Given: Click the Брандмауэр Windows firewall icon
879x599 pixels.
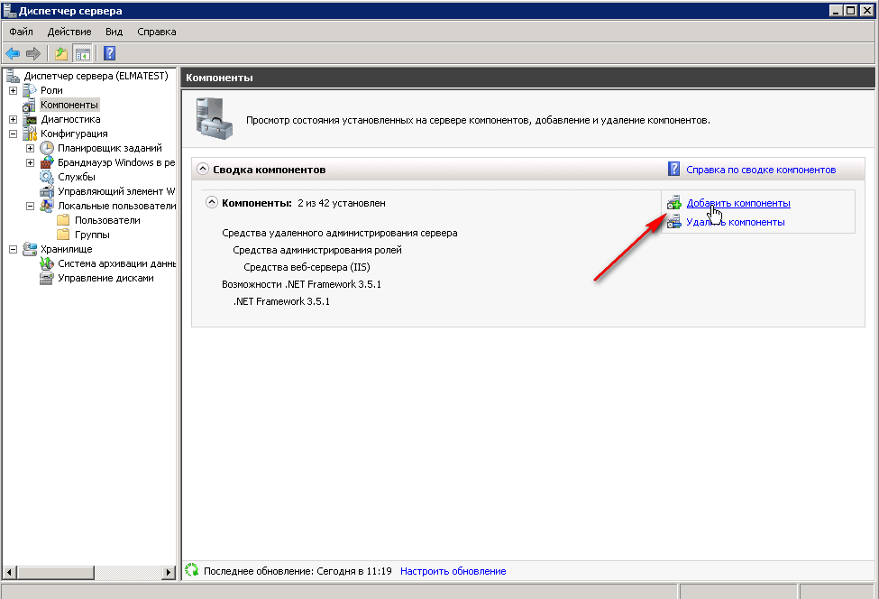Looking at the screenshot, I should [47, 162].
